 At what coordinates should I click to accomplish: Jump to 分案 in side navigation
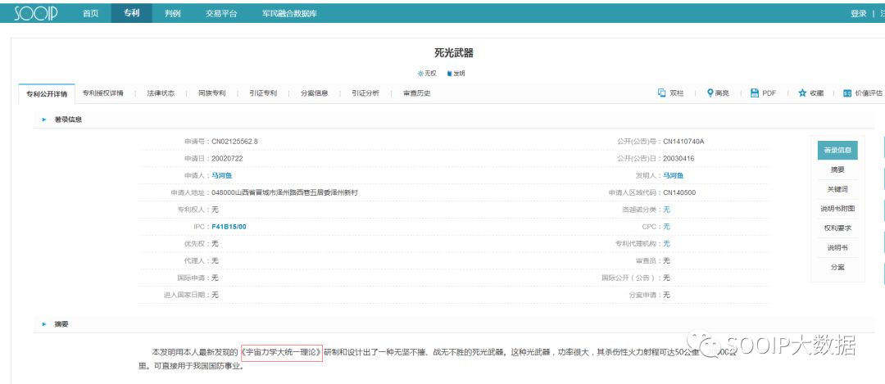[x=837, y=267]
